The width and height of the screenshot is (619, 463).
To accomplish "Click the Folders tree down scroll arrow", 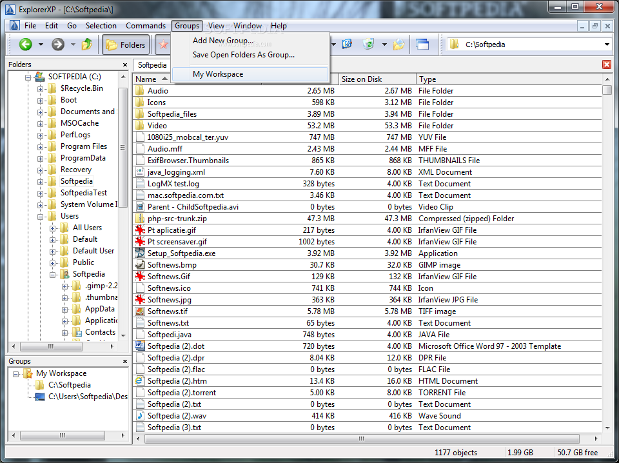I will pos(123,335).
